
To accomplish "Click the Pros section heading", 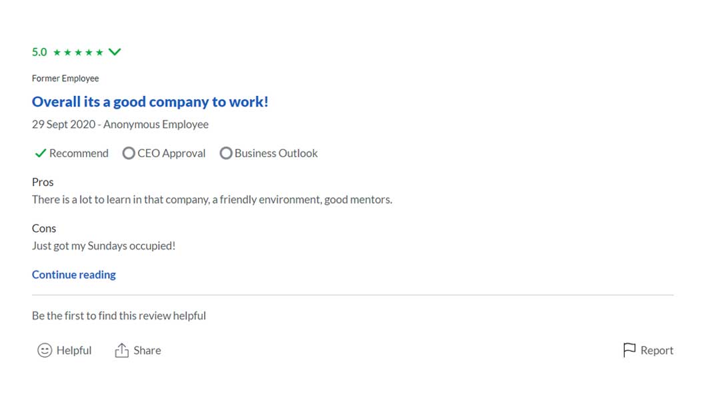I will point(43,182).
